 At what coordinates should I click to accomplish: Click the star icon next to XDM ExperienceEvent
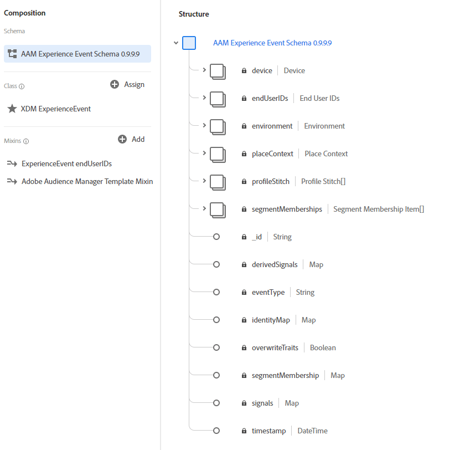12,109
